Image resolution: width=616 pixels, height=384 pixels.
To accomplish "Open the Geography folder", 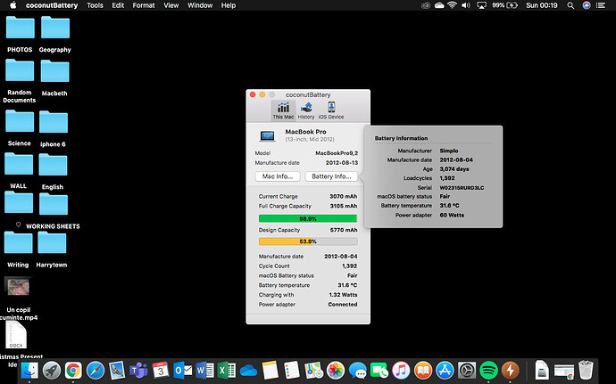I will (x=55, y=28).
